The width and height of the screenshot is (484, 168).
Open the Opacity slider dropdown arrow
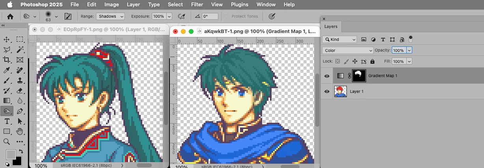pyautogui.click(x=409, y=50)
